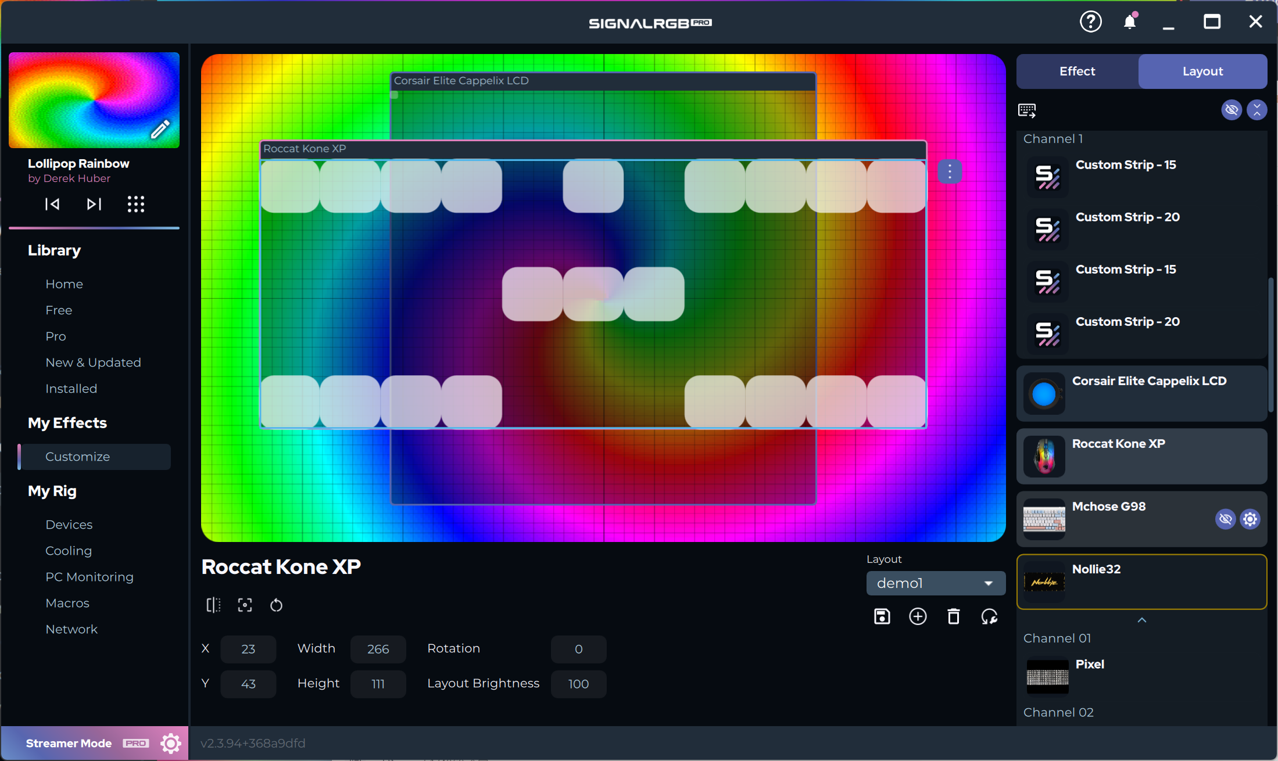Open the help question mark icon

click(x=1091, y=22)
